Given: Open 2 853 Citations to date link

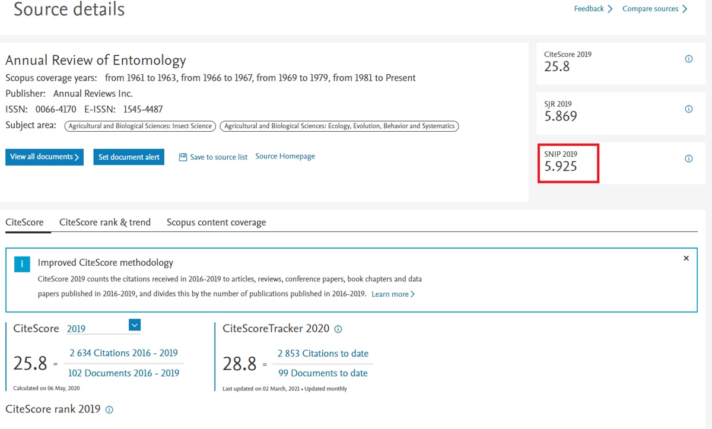Looking at the screenshot, I should (323, 353).
